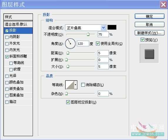Viewport: 168px width, 140px height.
Task: Uncheck the 投影 checkbox
Action: [x=7, y=31]
